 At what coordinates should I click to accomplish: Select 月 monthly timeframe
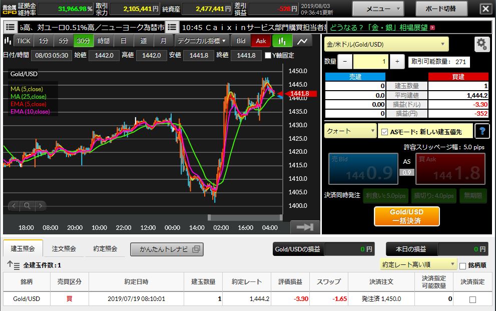(163, 41)
